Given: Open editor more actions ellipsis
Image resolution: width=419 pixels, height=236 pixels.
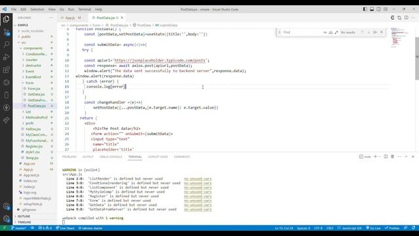Looking at the screenshot, I should [413, 18].
